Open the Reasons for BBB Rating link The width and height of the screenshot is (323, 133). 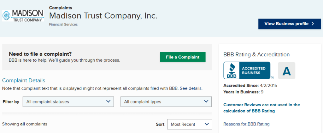click(246, 124)
